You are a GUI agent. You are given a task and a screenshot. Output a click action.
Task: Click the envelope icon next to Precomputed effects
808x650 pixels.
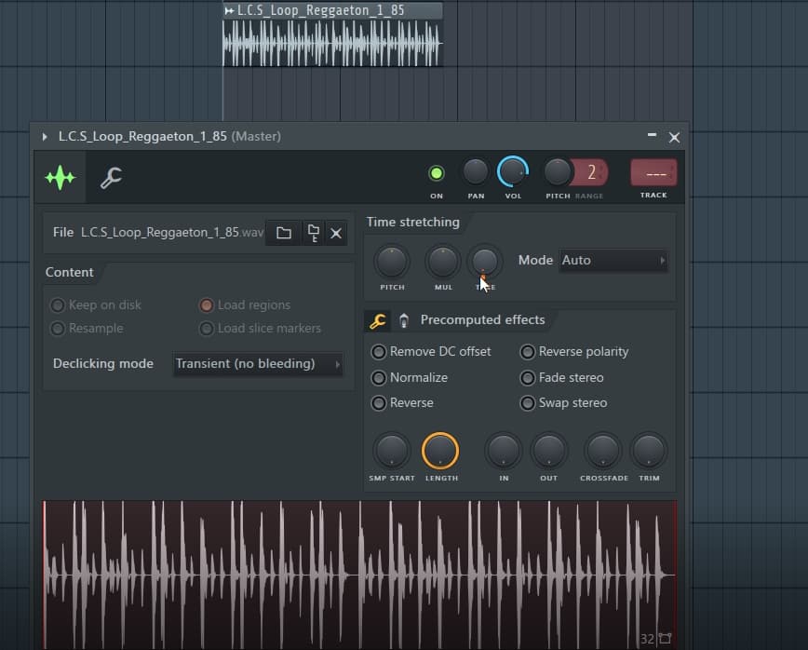coord(403,320)
